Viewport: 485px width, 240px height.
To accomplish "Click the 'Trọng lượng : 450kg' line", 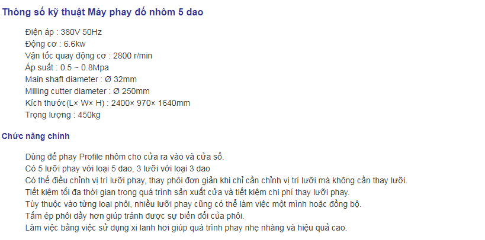I will point(63,115).
